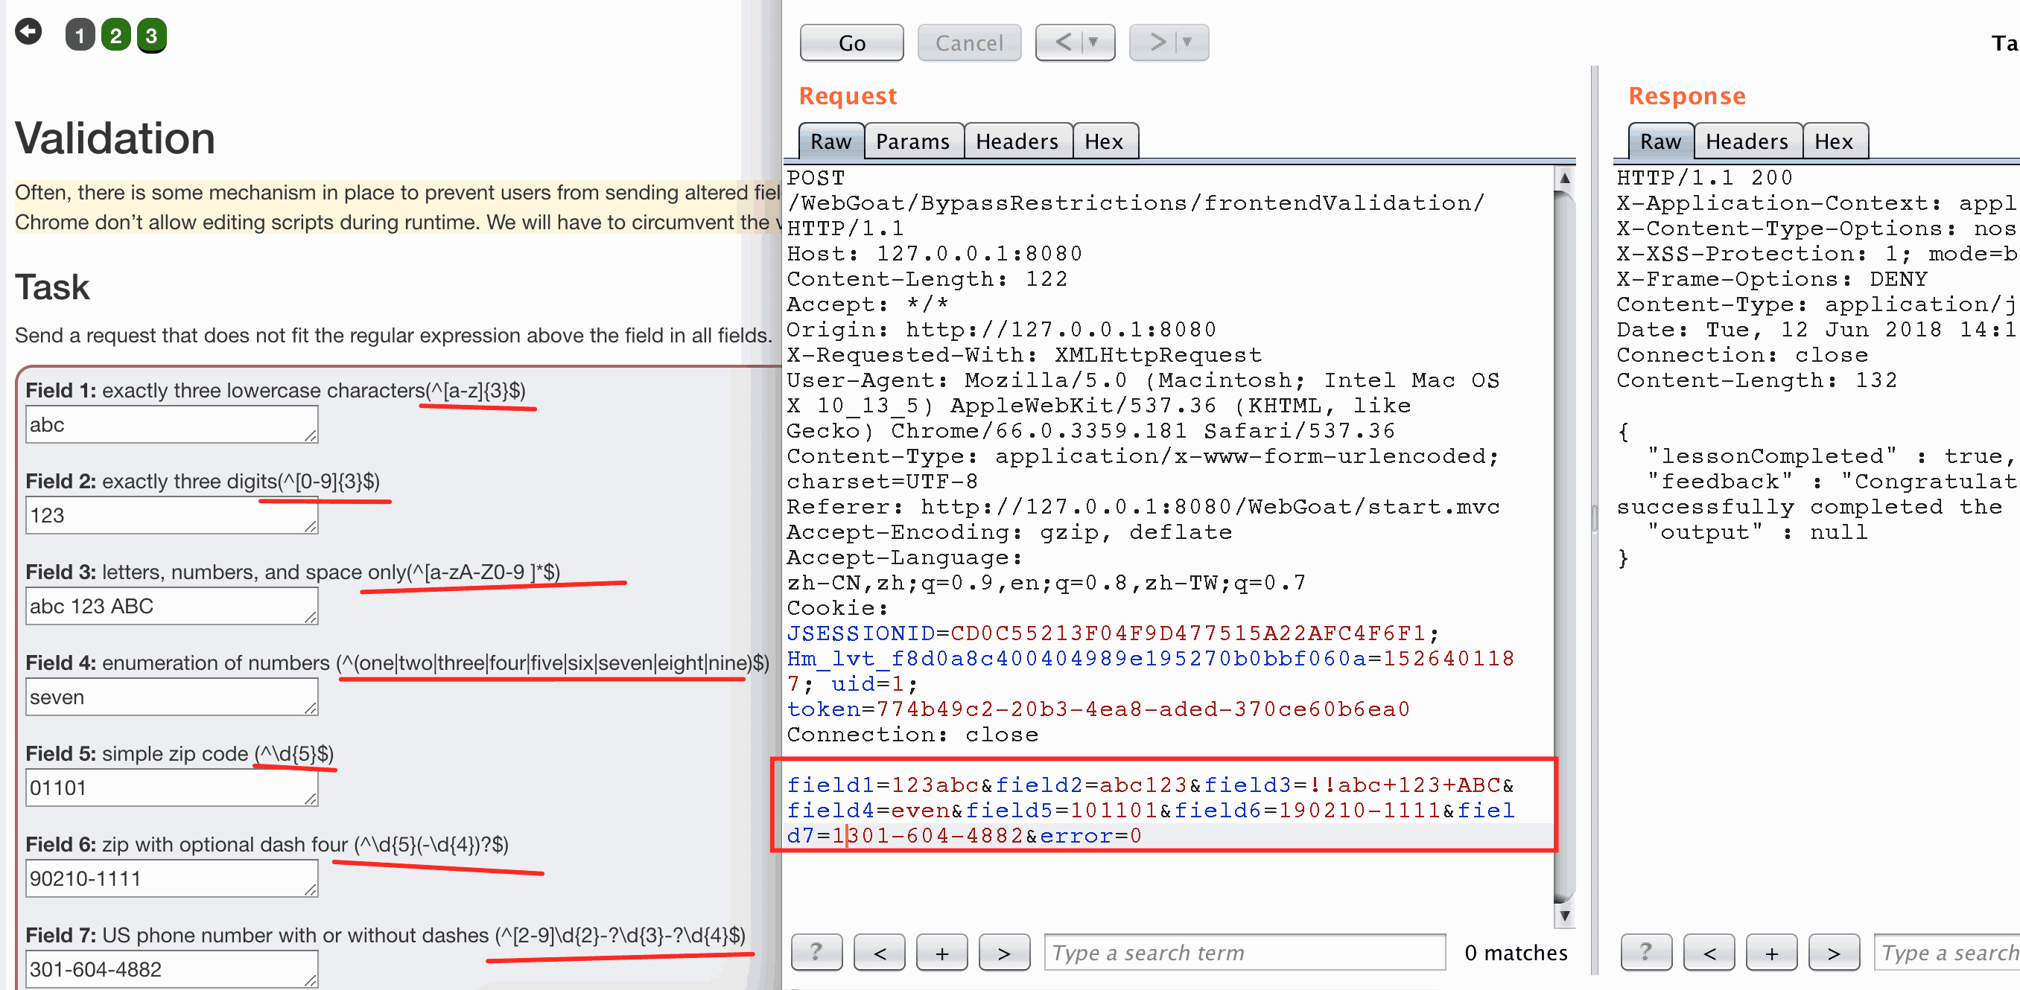Viewport: 2020px width, 990px height.
Task: Click the response search term field
Action: pyautogui.click(x=1947, y=952)
